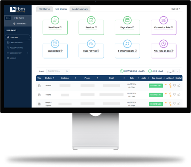Click help icon beside # of Conversions
The image size is (191, 167).
[x=136, y=51]
